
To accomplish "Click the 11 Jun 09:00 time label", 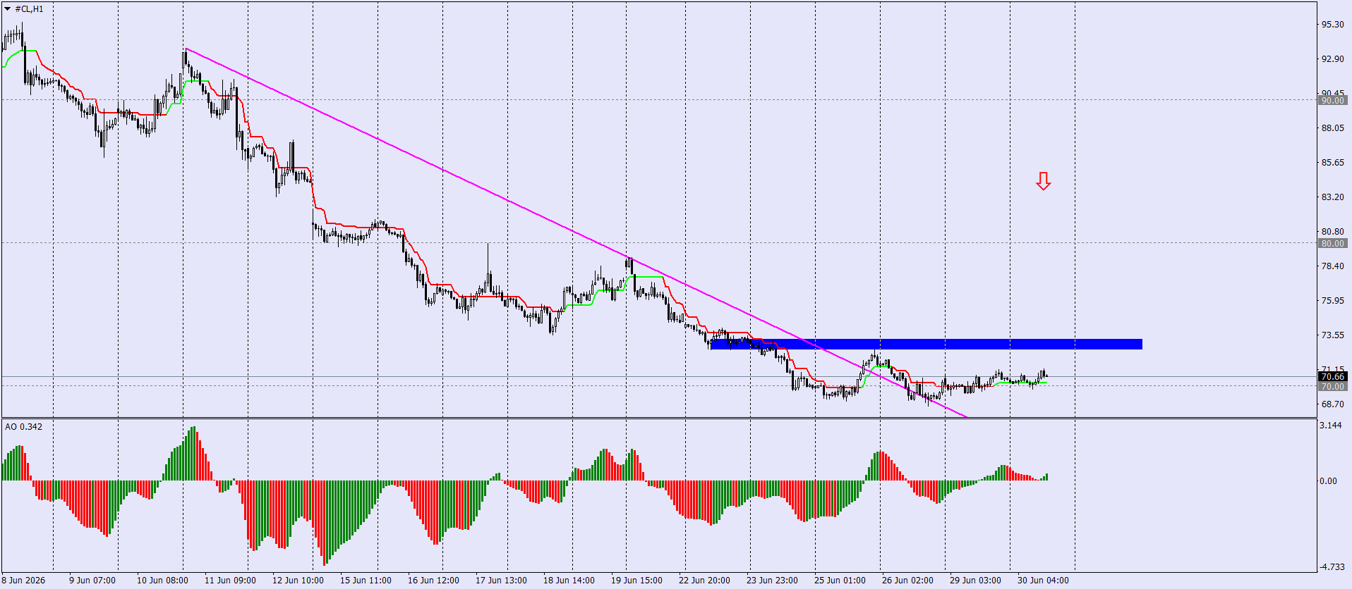I will point(230,581).
